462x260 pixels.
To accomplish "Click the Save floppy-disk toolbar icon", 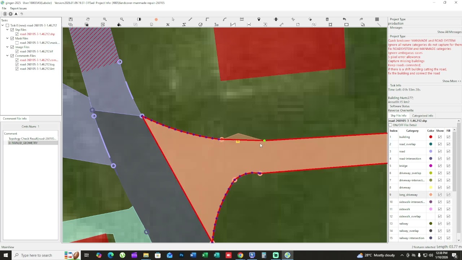I will tap(71, 19).
